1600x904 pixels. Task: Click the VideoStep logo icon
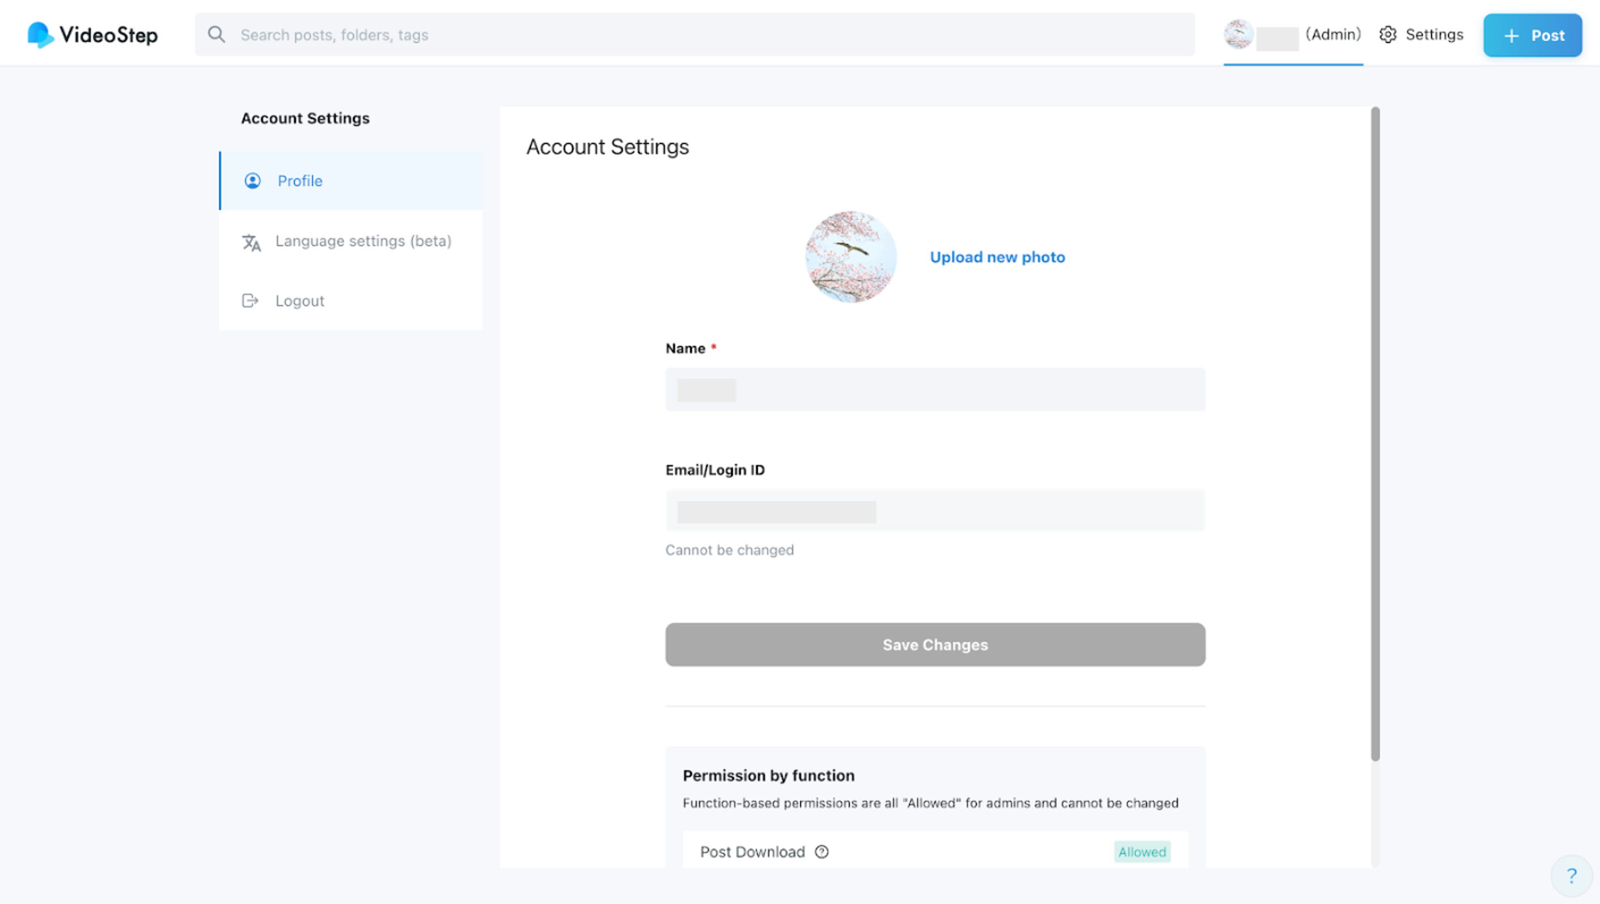[40, 35]
